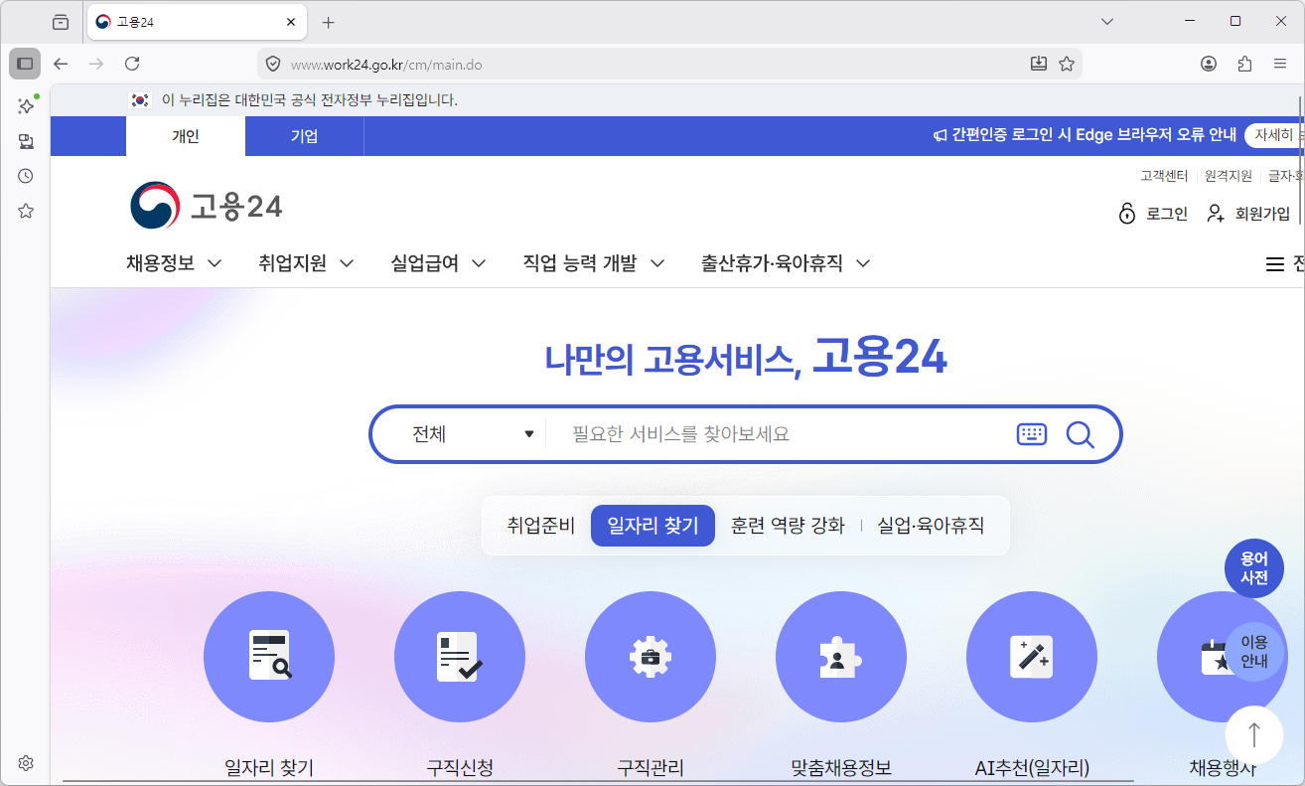
Task: Open the 구직신청 checklist icon
Action: [x=460, y=656]
